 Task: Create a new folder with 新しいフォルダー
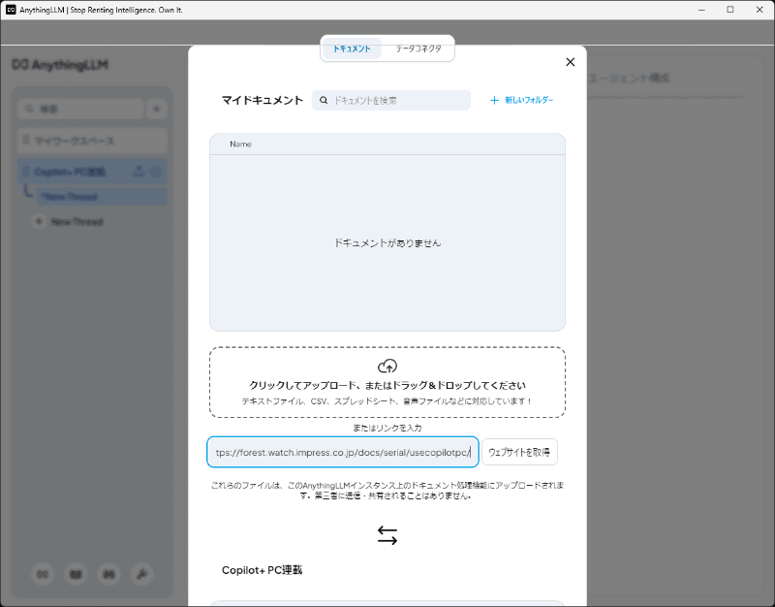click(x=521, y=100)
